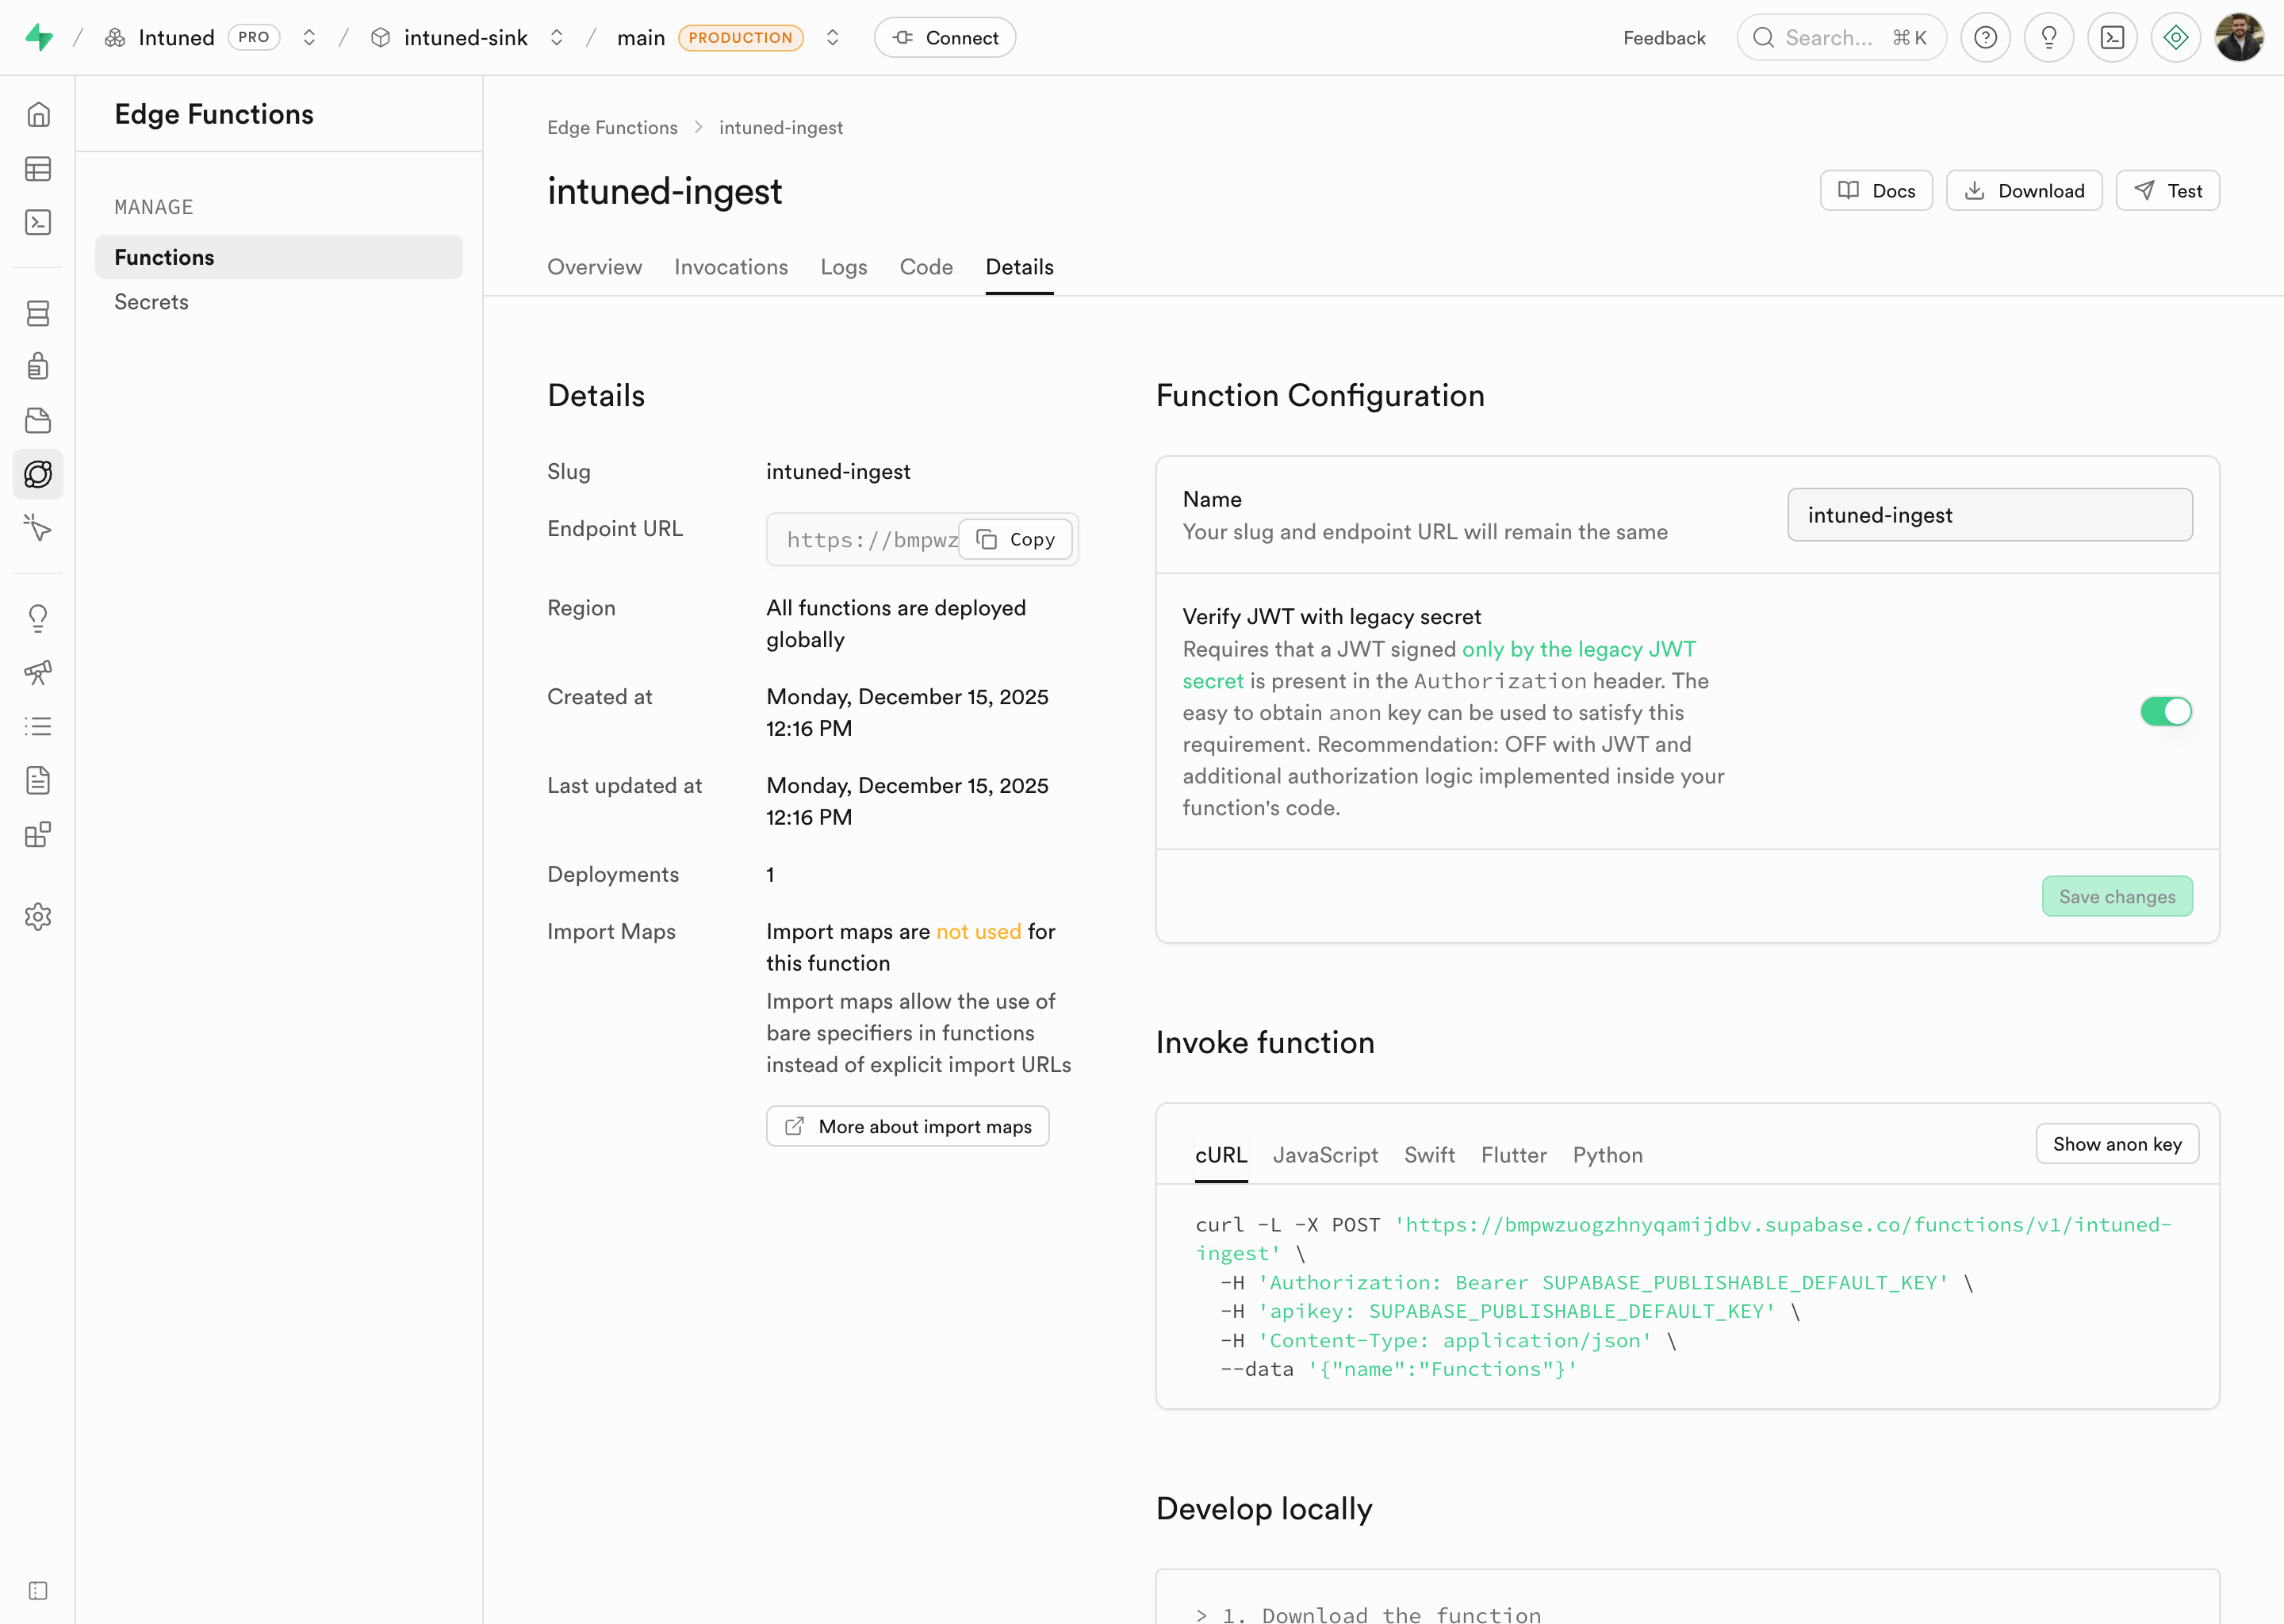Click the Intuned organization name
Image resolution: width=2284 pixels, height=1624 pixels.
pos(176,38)
